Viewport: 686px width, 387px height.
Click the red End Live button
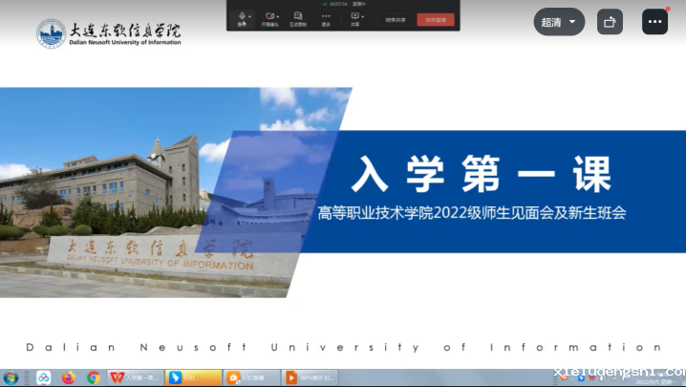point(436,19)
